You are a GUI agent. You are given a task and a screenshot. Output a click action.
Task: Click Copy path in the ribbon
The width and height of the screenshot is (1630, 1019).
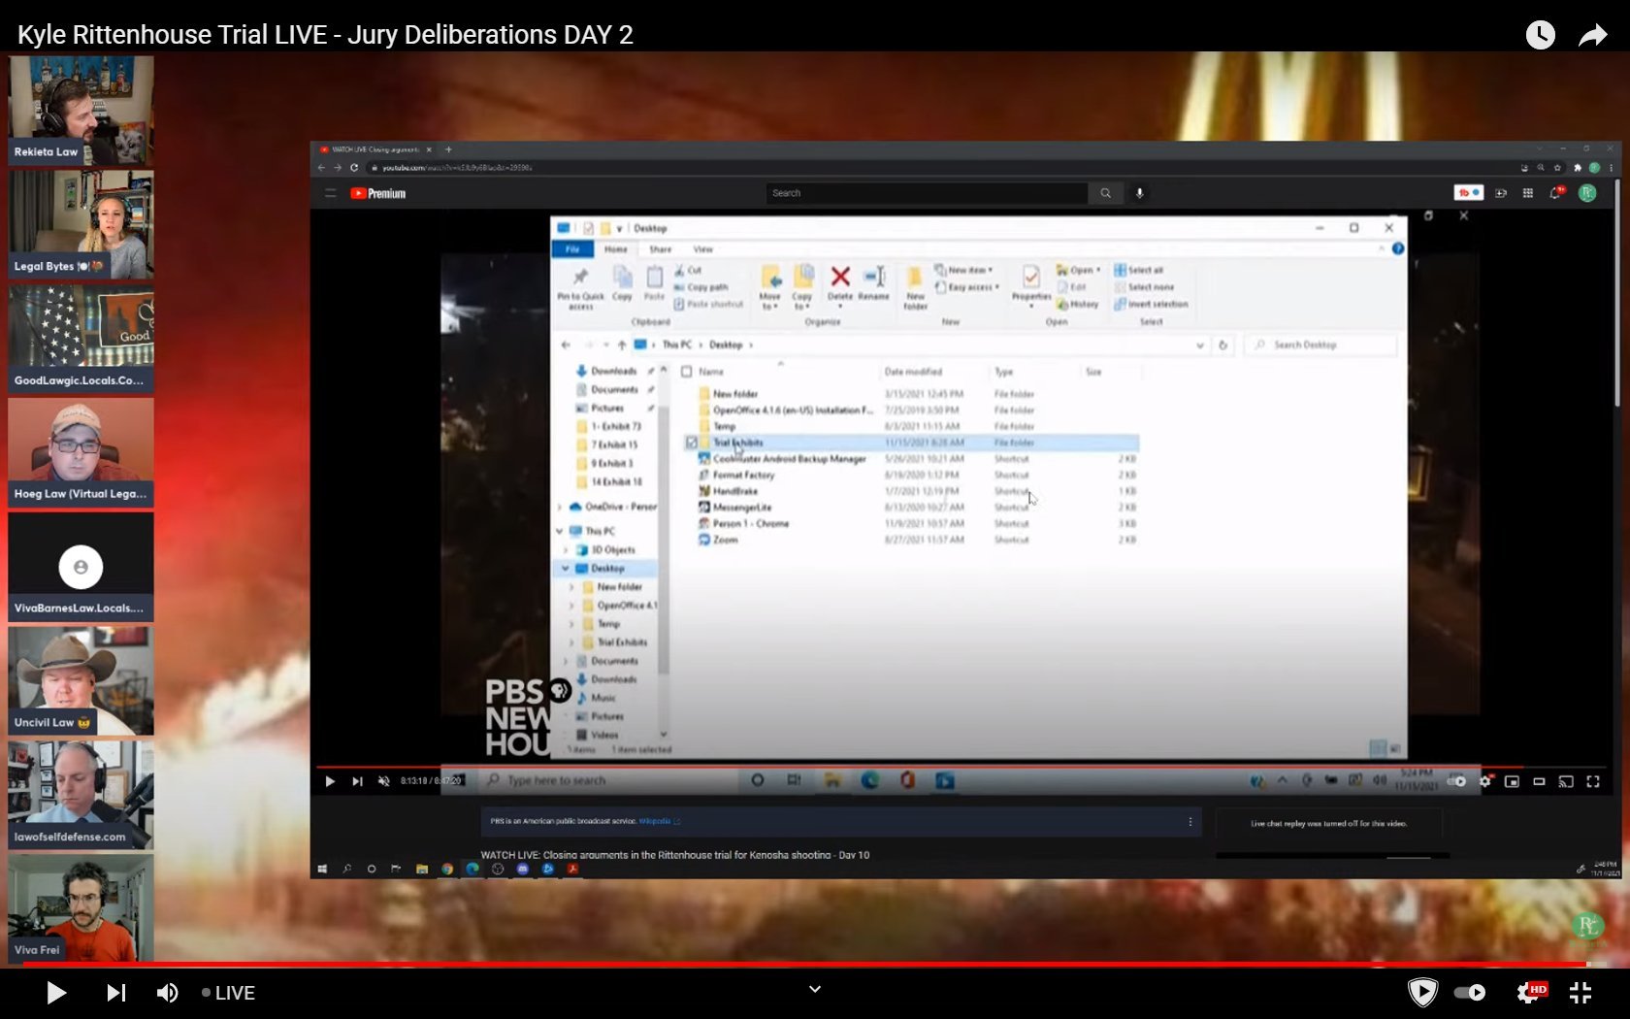(x=701, y=287)
